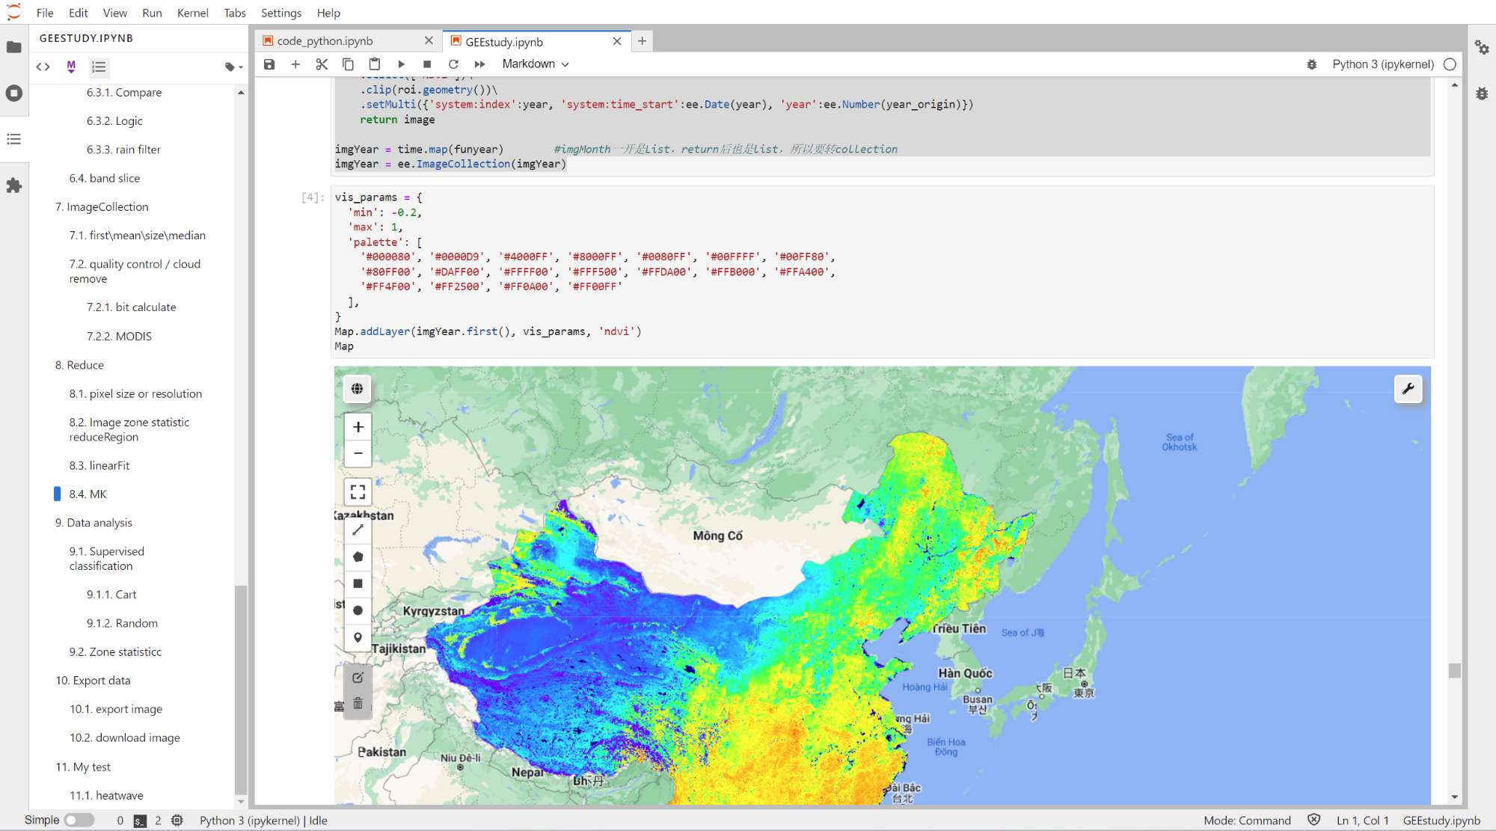Zoom in on the map with the plus button
The image size is (1496, 831).
point(358,427)
